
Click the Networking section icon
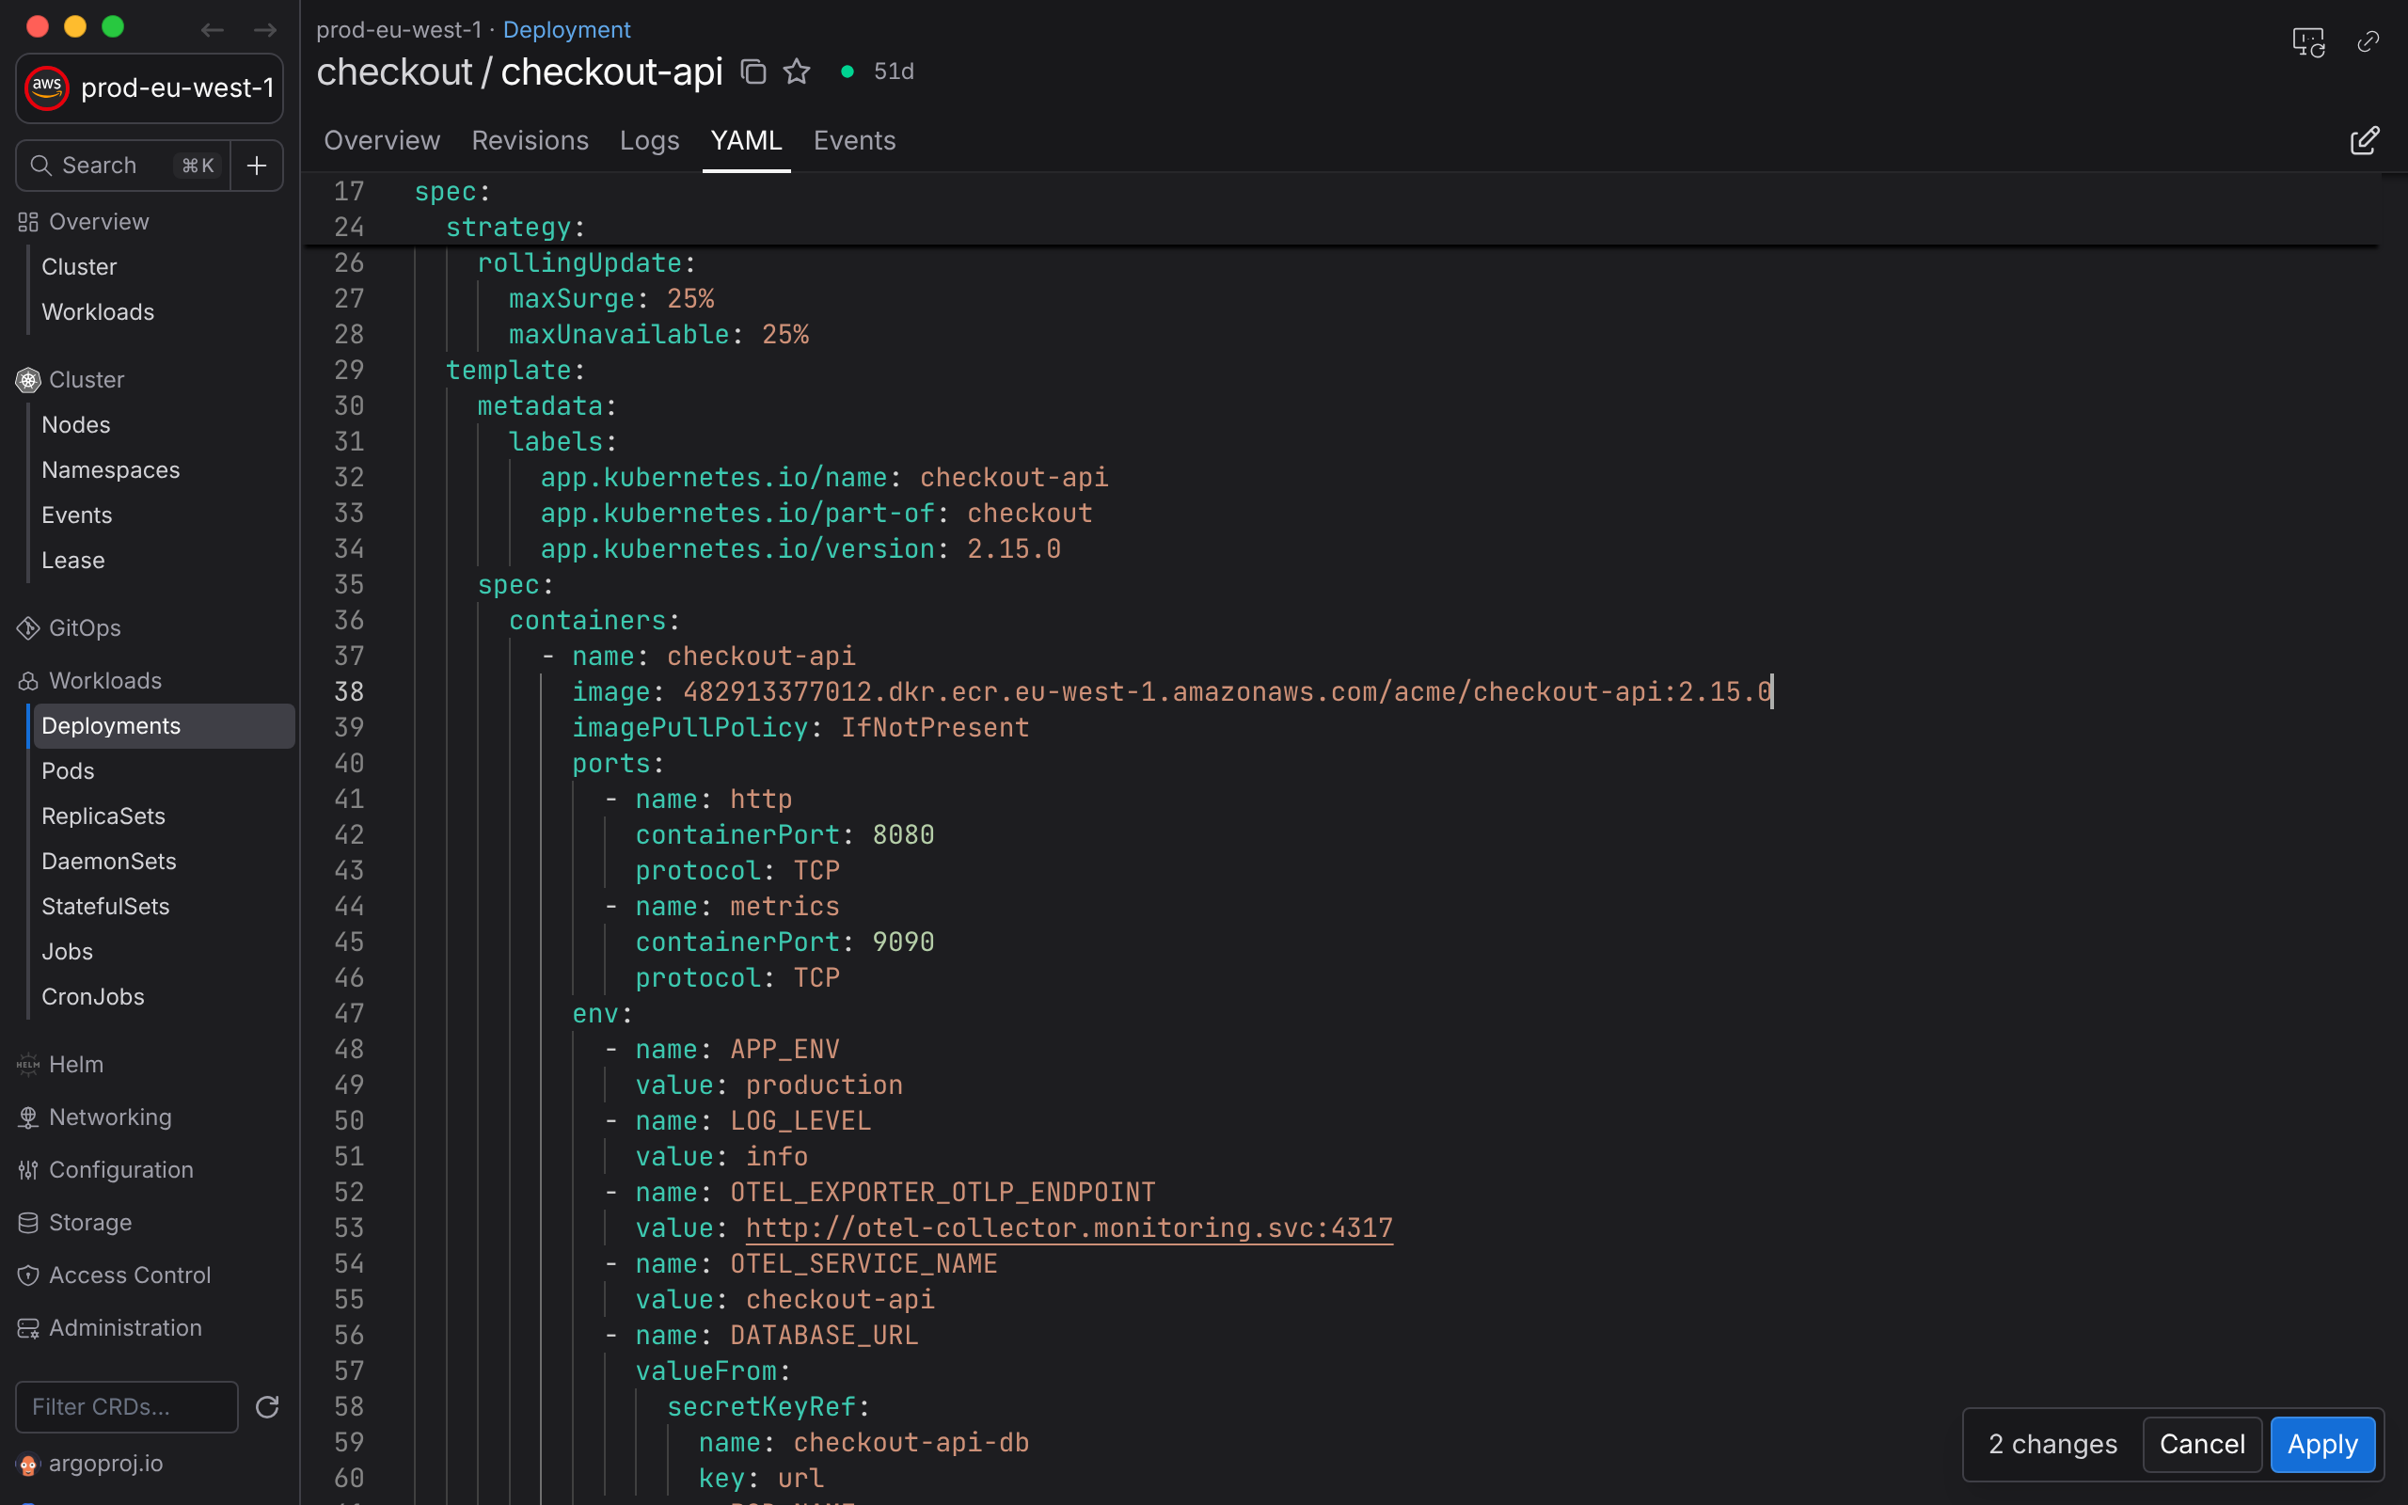point(28,1117)
